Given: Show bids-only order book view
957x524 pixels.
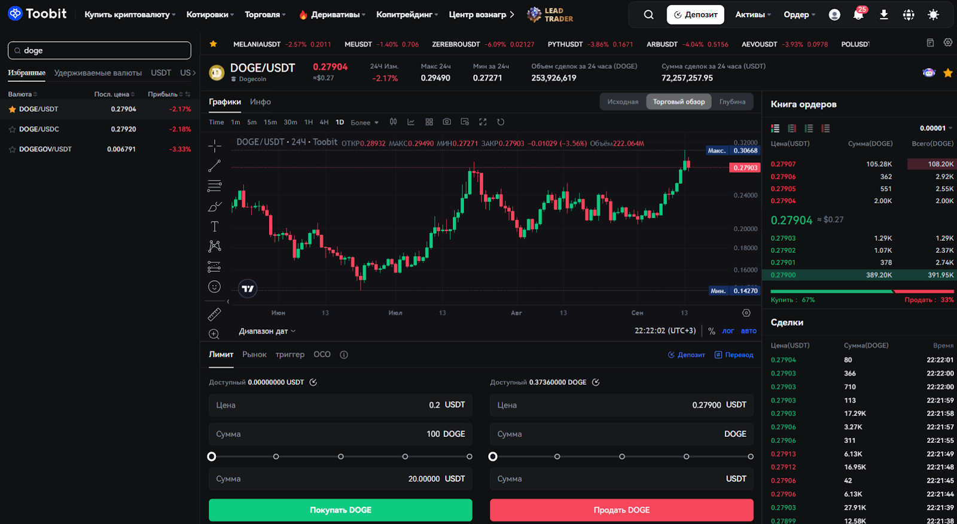Looking at the screenshot, I should [809, 128].
